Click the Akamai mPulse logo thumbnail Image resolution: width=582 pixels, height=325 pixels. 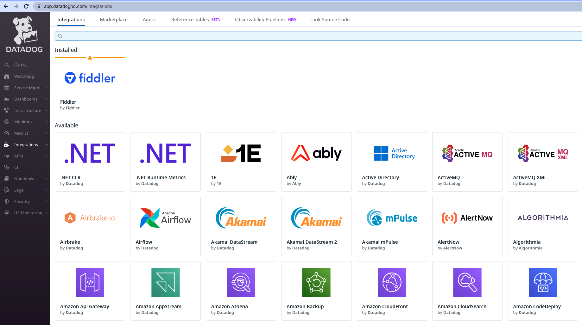click(392, 218)
